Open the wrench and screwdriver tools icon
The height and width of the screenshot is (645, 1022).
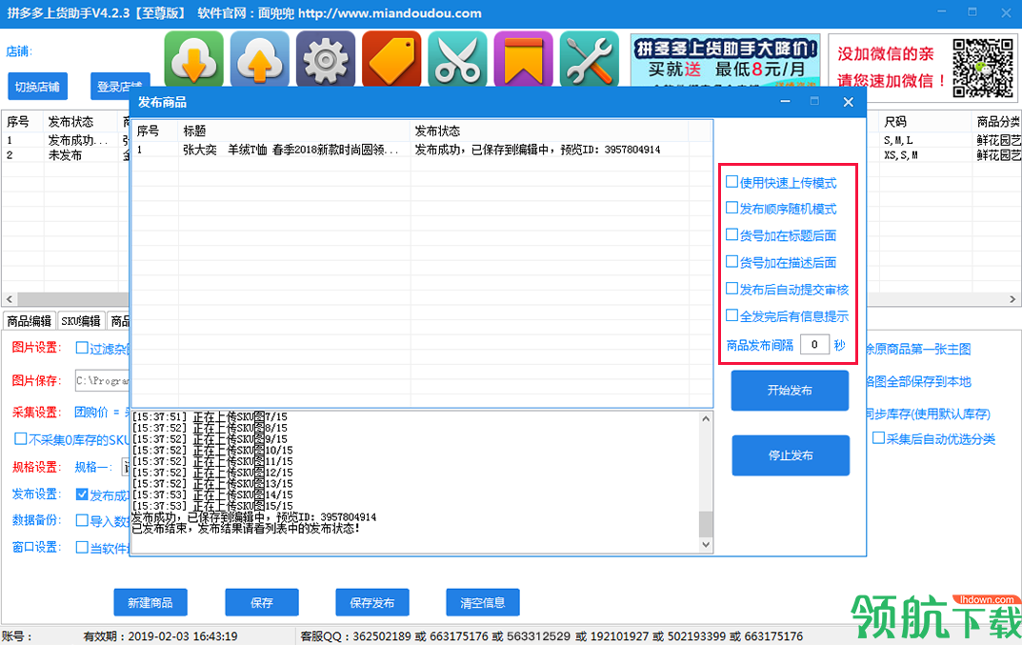[590, 59]
